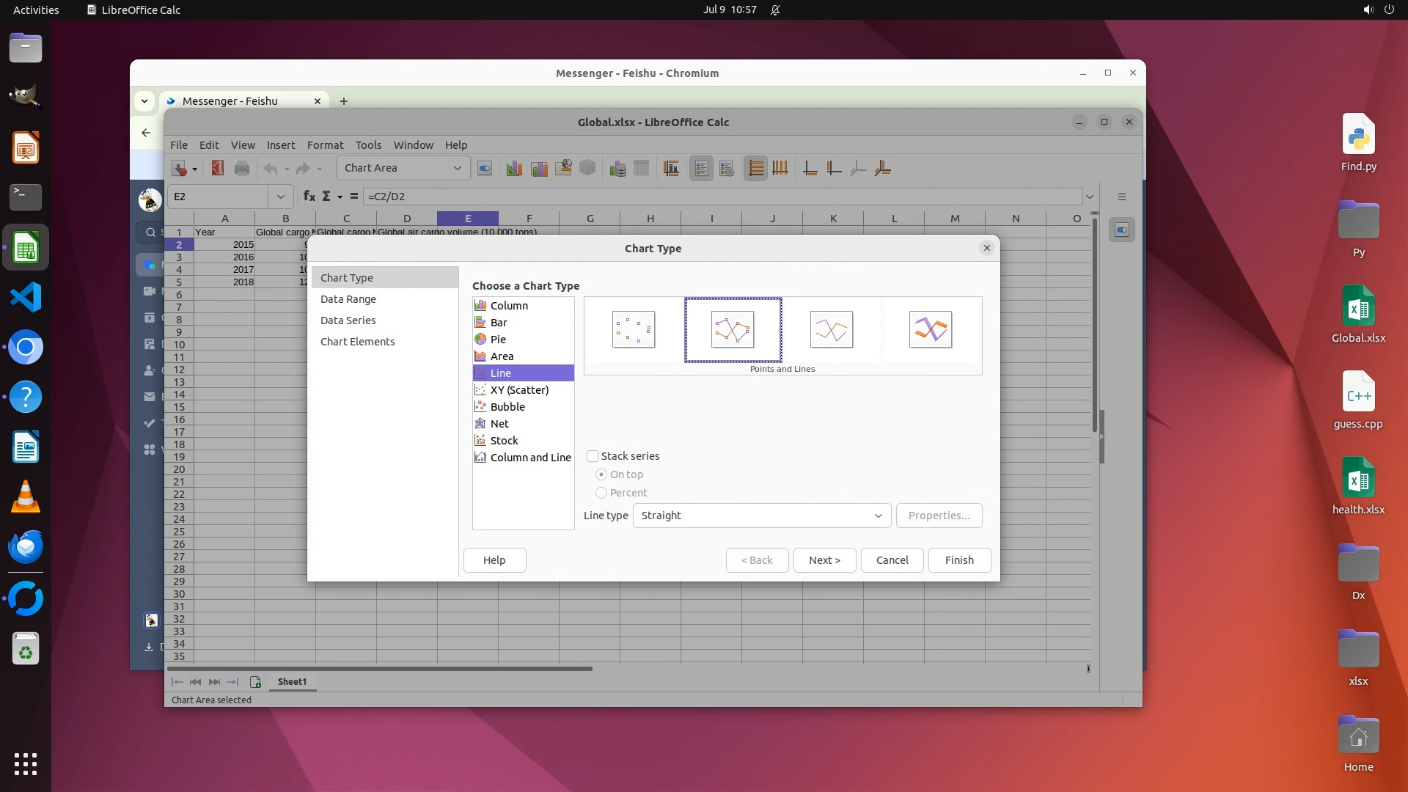Select XY (Scatter) chart type
1408x792 pixels.
pyautogui.click(x=519, y=390)
